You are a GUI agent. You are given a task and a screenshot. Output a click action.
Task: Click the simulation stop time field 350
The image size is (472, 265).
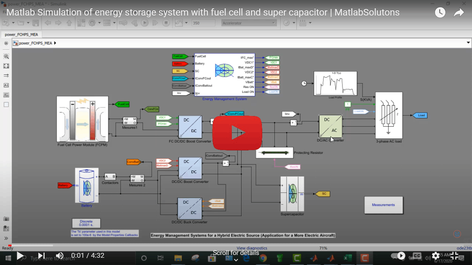coord(204,23)
